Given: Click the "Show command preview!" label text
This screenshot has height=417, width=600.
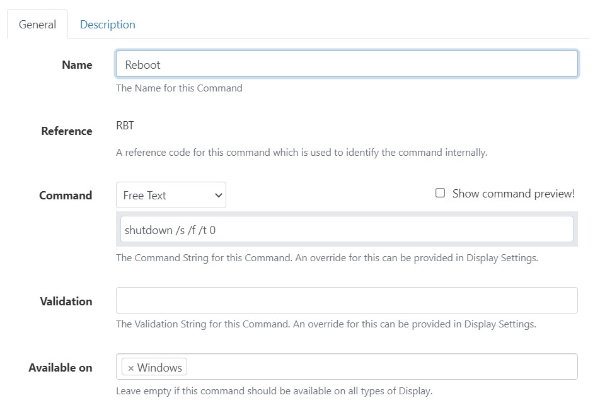Looking at the screenshot, I should click(513, 194).
